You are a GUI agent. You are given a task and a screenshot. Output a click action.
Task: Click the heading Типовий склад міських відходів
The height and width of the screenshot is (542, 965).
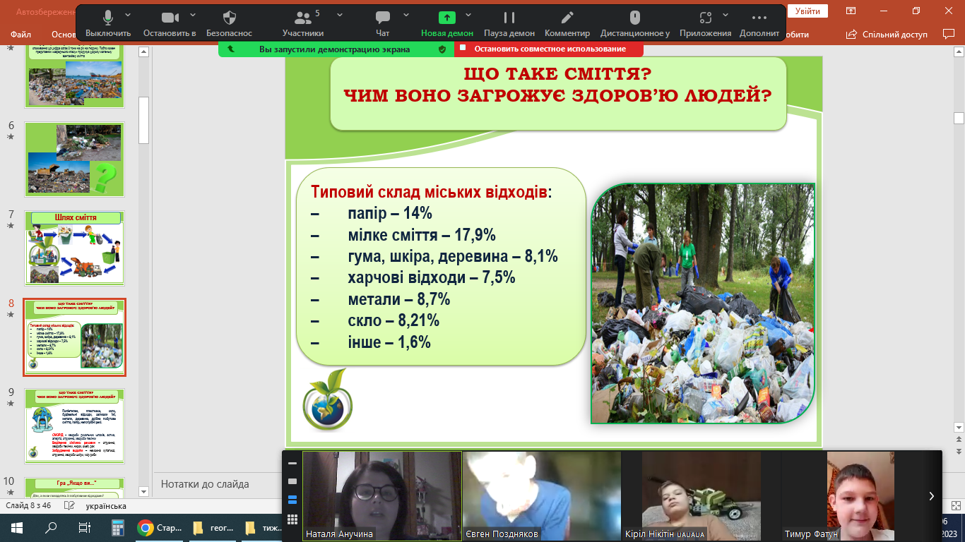point(432,192)
